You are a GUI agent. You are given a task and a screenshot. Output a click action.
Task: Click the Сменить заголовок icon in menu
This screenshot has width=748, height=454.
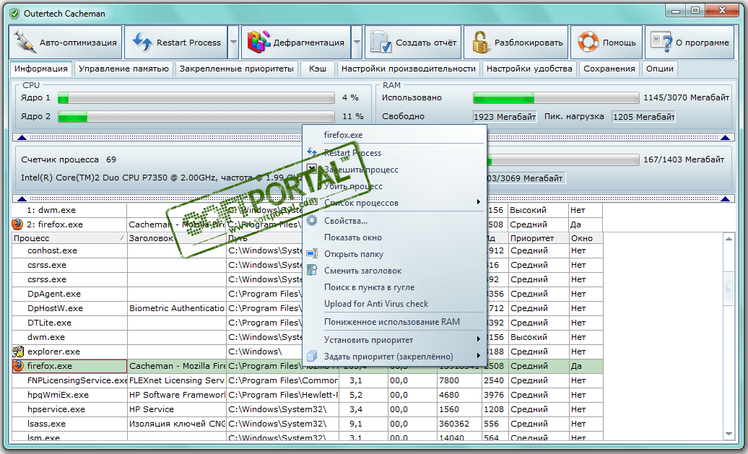coord(311,270)
